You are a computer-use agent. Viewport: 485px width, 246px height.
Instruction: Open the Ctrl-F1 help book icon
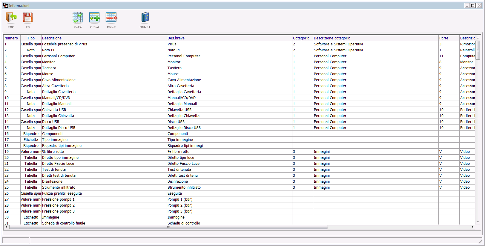click(145, 18)
